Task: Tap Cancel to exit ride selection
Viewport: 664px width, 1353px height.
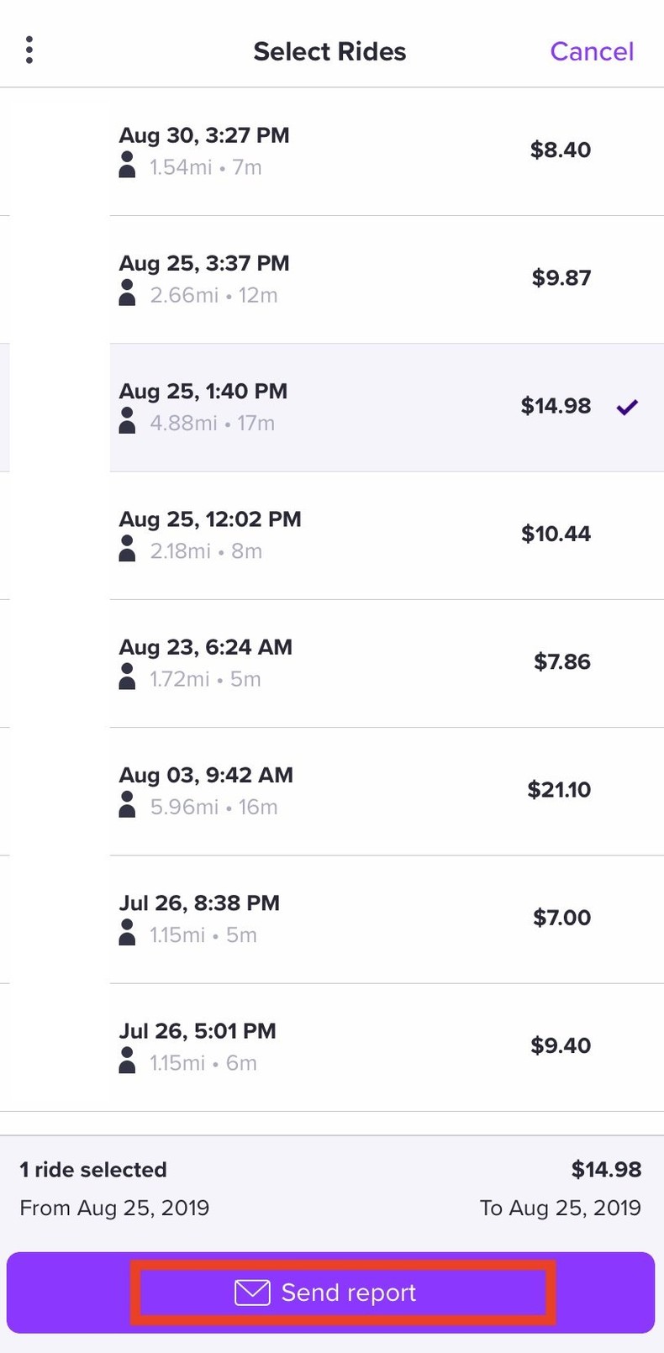Action: pos(592,51)
